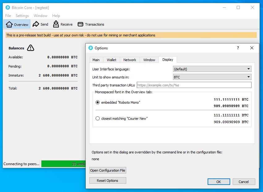Open the File menu

pyautogui.click(x=8, y=16)
